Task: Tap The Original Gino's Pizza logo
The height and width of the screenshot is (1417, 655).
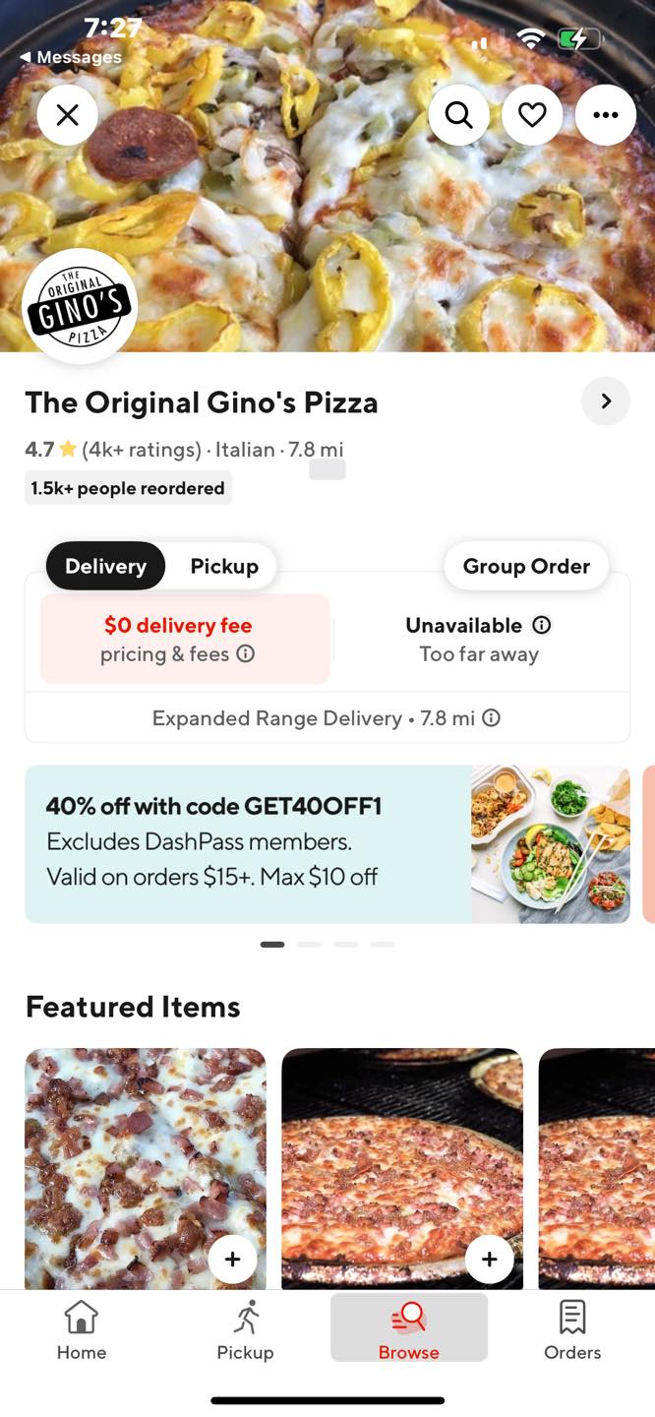Action: click(x=80, y=306)
